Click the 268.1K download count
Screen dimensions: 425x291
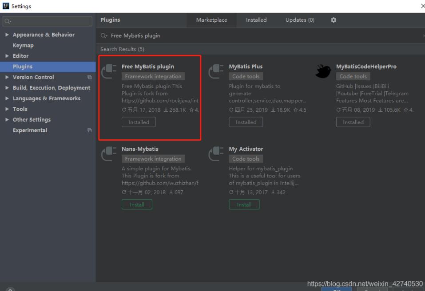(x=175, y=110)
